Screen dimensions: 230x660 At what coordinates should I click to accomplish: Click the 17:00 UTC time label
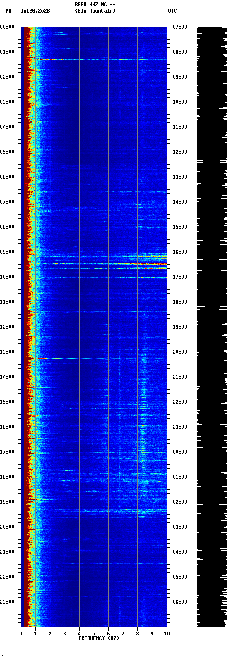coord(180,277)
